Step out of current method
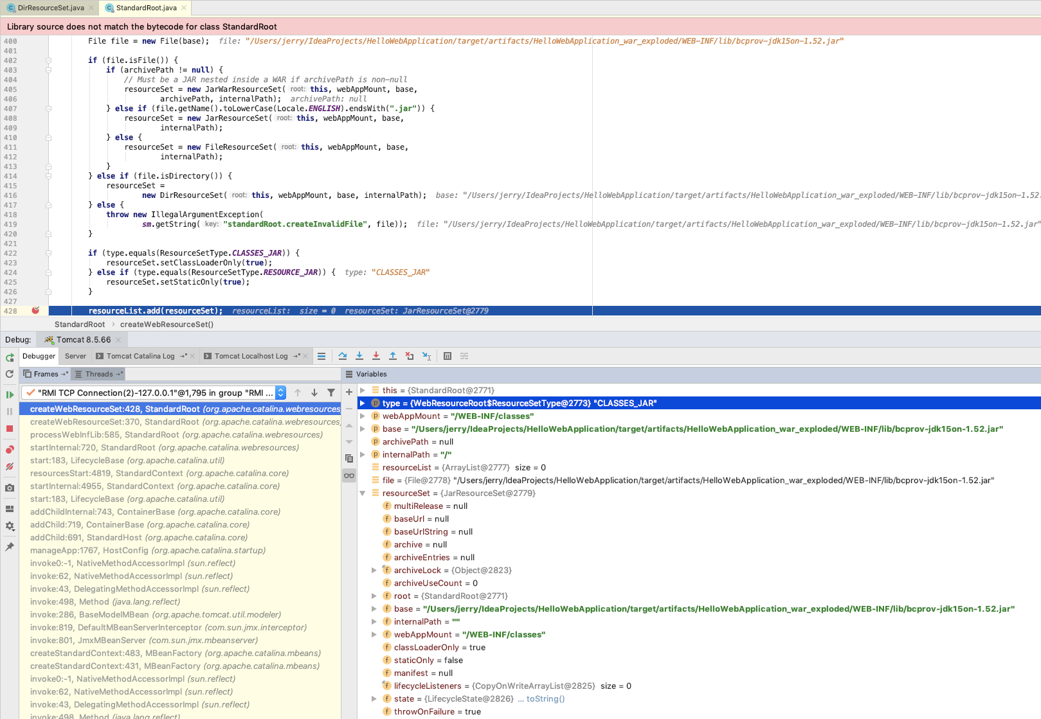Image resolution: width=1041 pixels, height=719 pixels. tap(393, 356)
